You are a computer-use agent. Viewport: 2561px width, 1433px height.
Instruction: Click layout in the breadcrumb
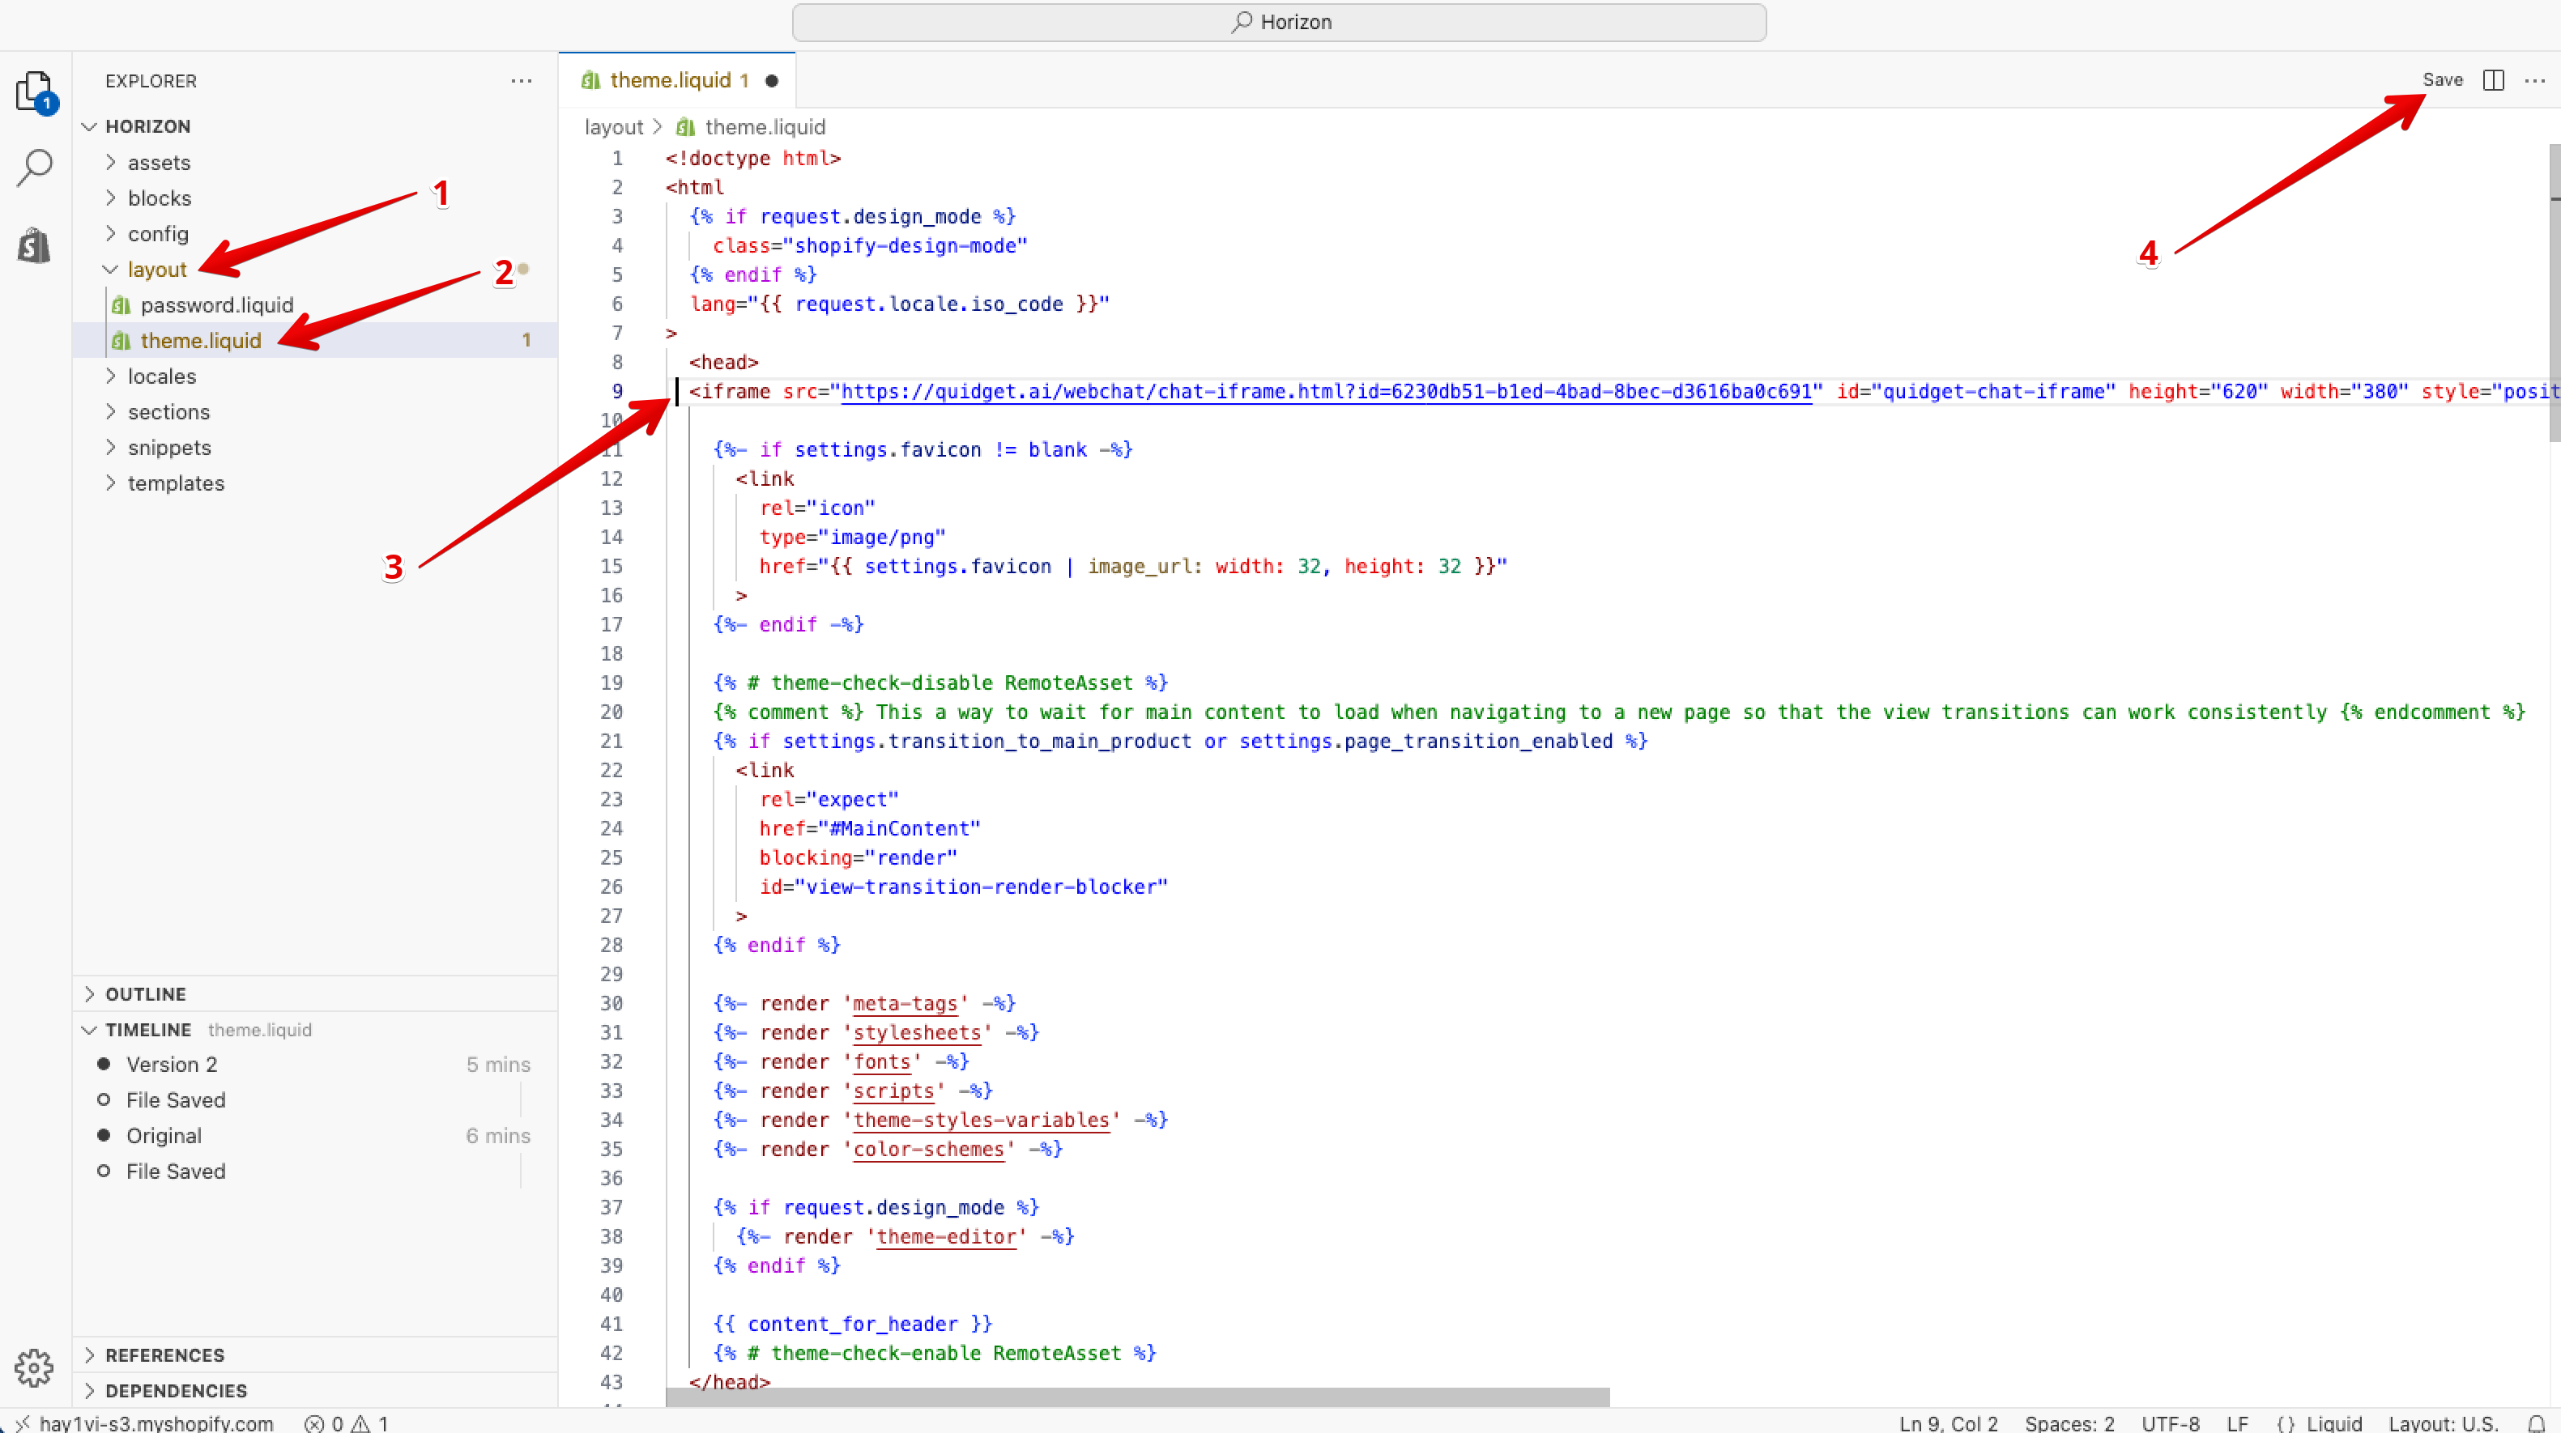coord(613,127)
